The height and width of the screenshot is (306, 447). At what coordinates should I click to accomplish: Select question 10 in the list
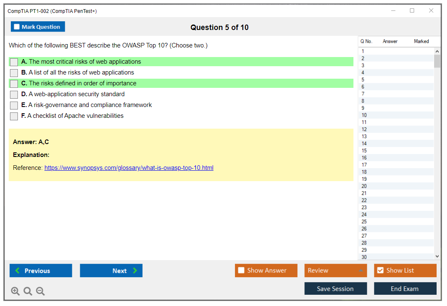click(x=364, y=115)
